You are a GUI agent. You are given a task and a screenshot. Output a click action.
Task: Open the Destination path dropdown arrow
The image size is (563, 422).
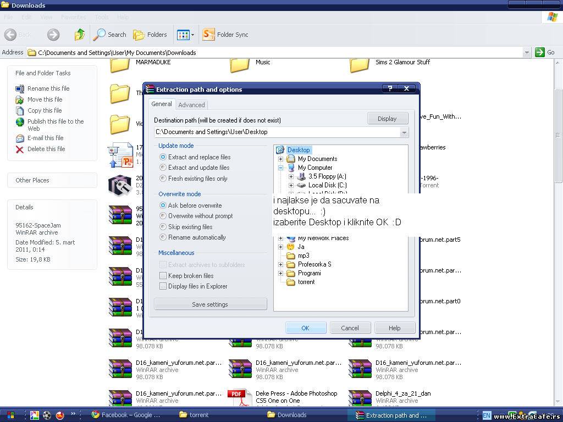[x=404, y=132]
